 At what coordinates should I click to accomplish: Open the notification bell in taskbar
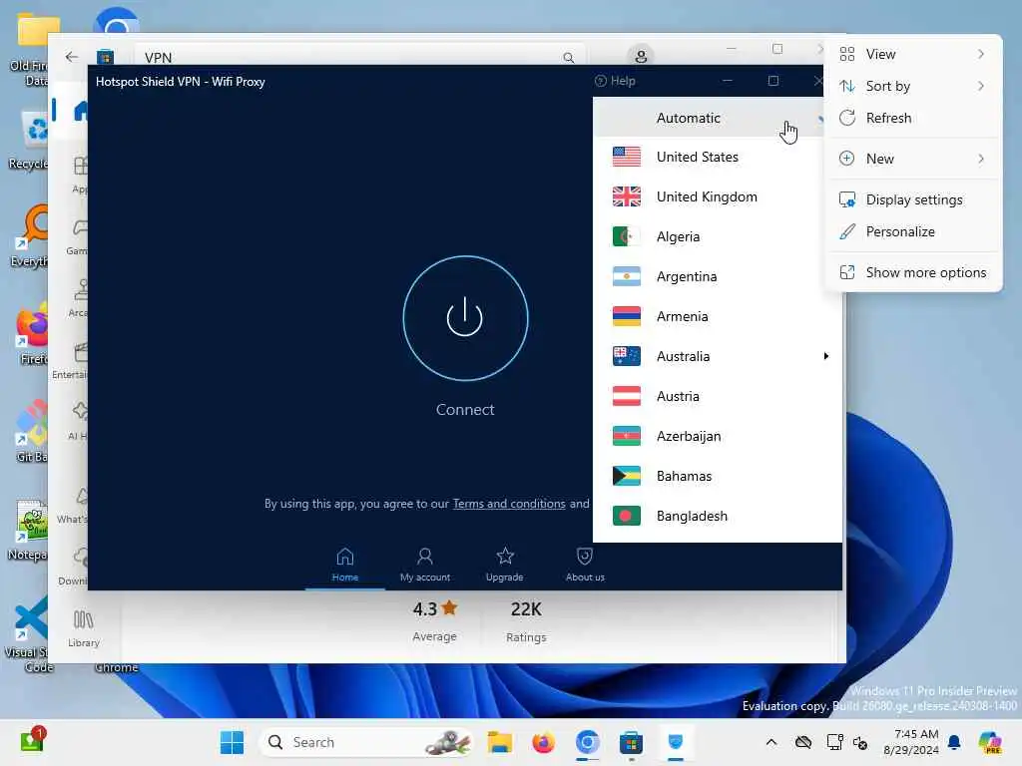(x=954, y=742)
